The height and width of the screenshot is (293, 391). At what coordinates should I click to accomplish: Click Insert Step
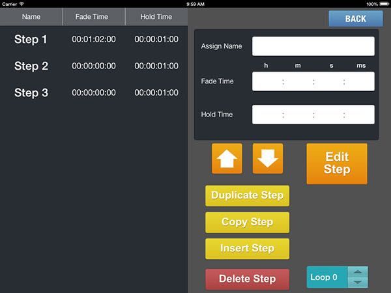[248, 249]
